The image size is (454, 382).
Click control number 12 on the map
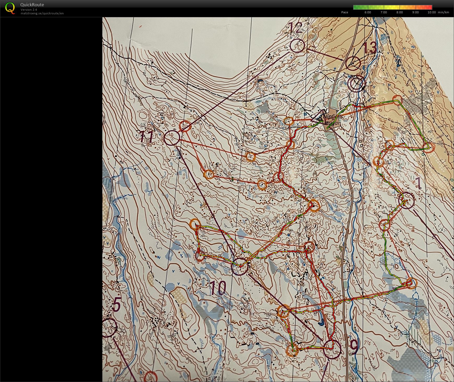tap(296, 28)
